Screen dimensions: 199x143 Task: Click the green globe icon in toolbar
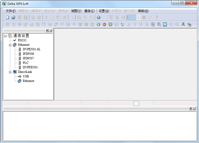pyautogui.click(x=99, y=24)
